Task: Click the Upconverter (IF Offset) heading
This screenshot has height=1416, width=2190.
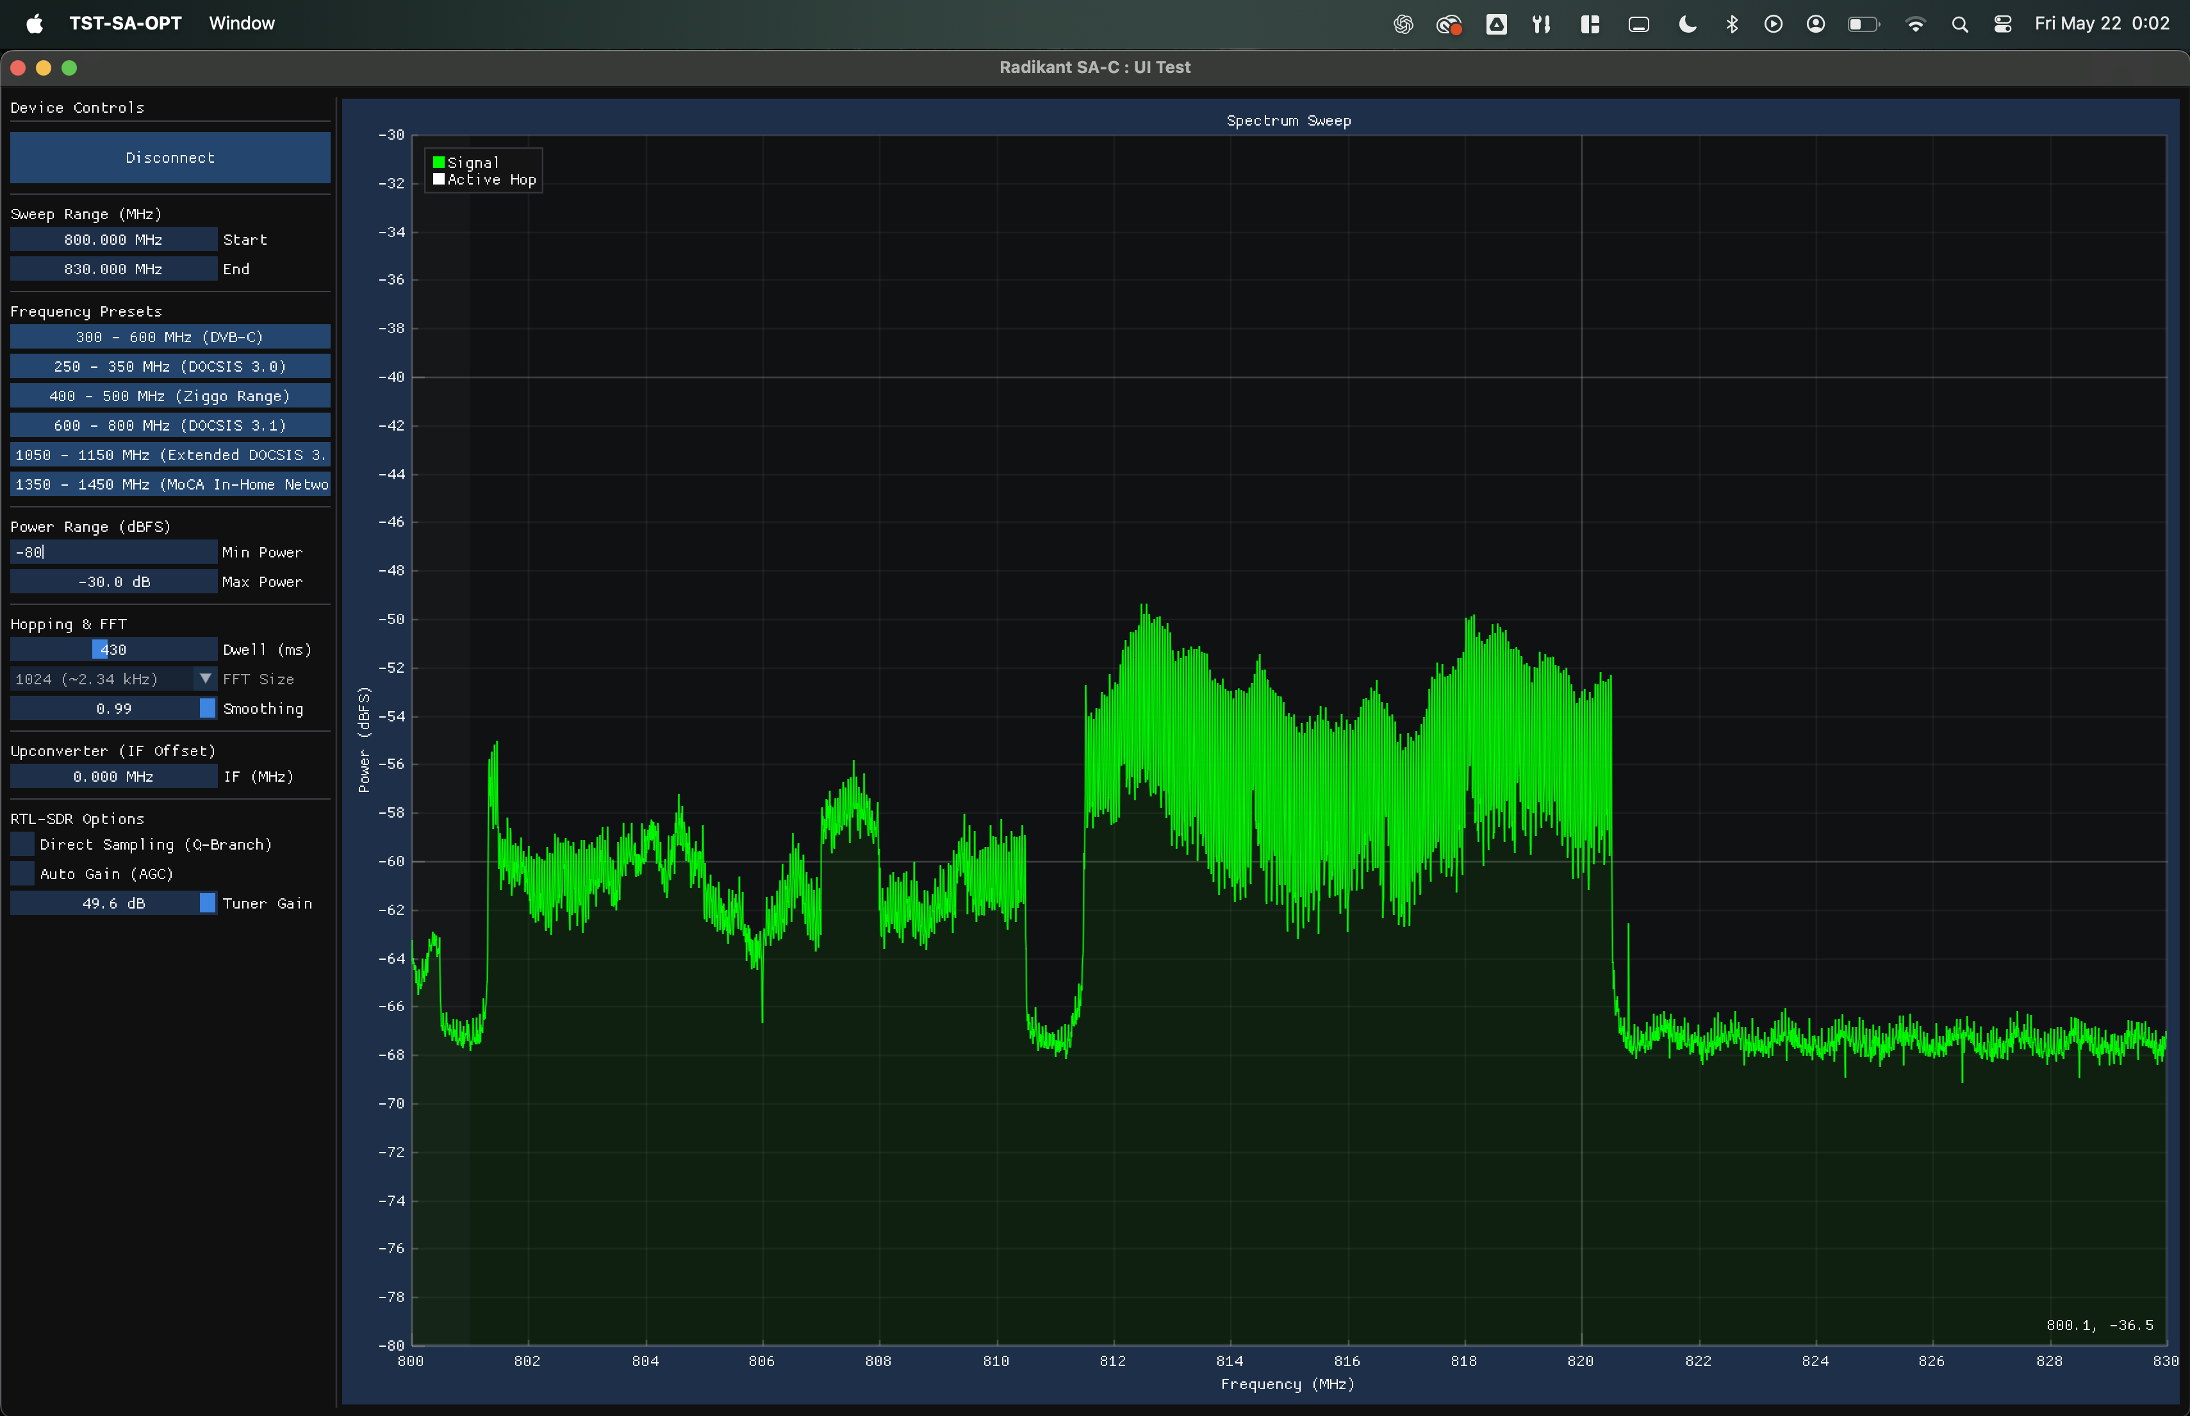Action: coord(113,751)
